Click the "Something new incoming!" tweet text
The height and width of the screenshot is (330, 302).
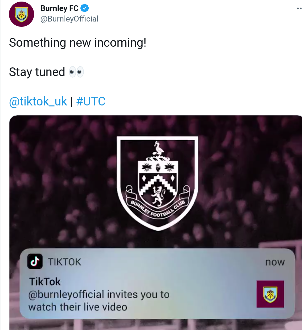[78, 43]
